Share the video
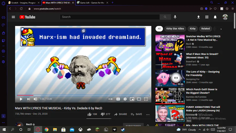 click(x=120, y=114)
